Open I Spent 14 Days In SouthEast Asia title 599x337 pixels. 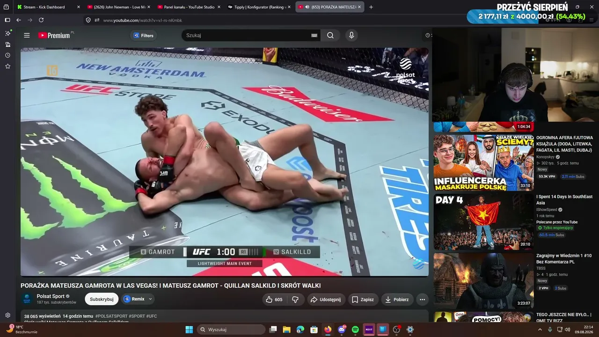(x=564, y=200)
